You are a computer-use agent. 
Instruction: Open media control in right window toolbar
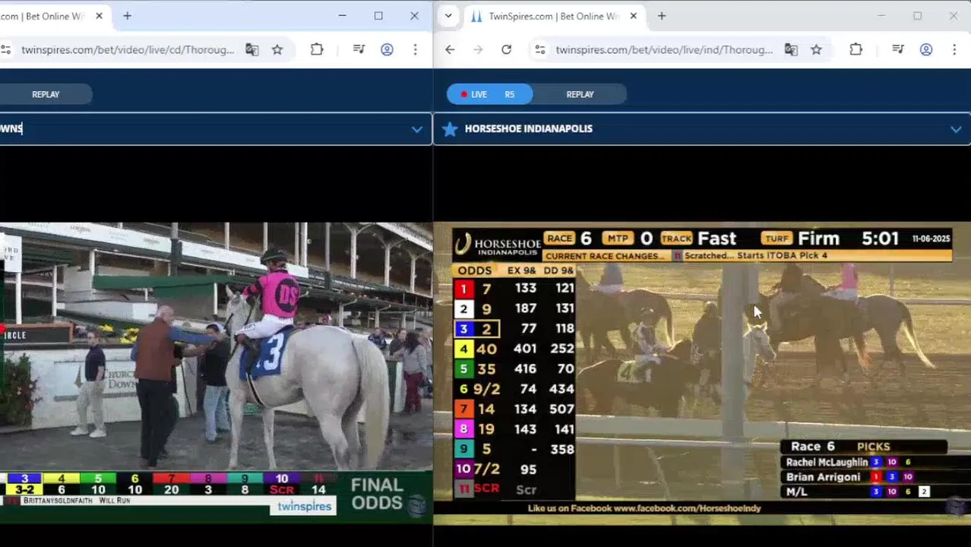(x=897, y=49)
